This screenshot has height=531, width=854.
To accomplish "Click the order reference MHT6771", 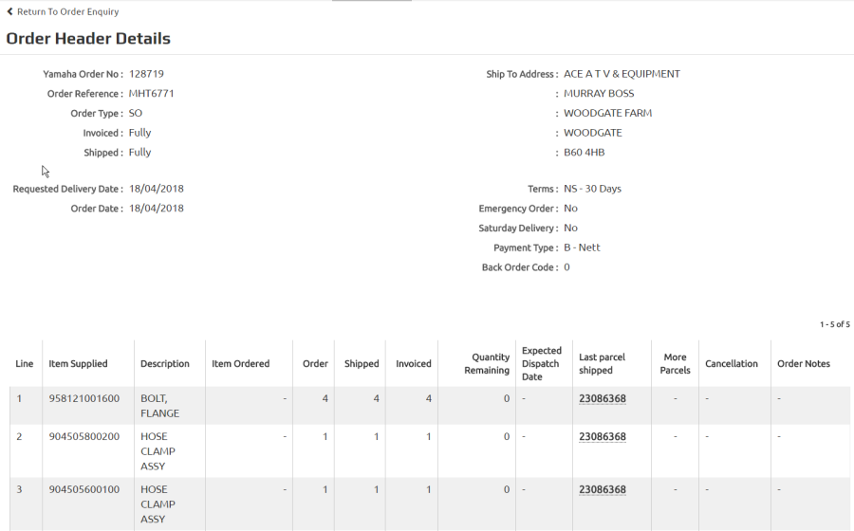I will coord(152,94).
